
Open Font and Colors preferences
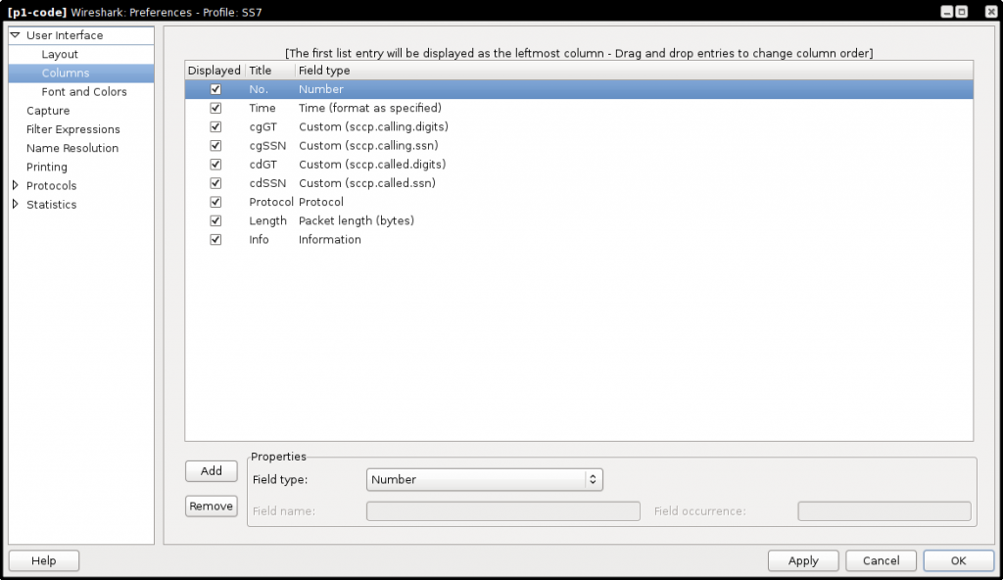(84, 91)
